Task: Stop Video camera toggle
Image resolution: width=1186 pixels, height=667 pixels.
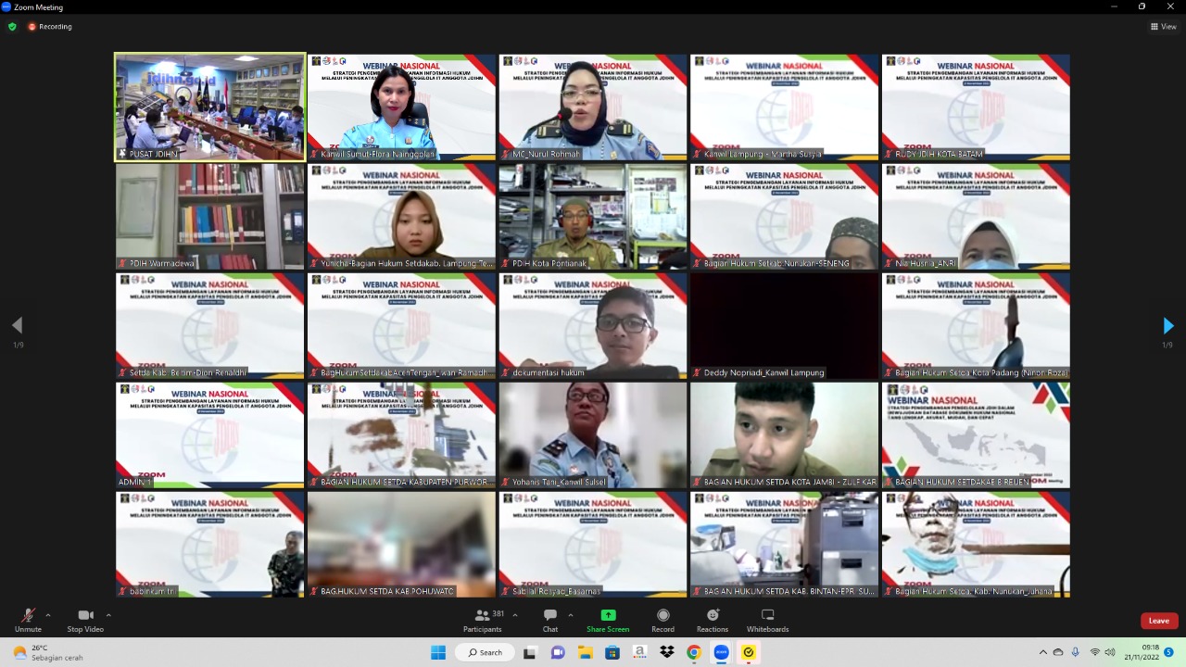Action: point(85,619)
